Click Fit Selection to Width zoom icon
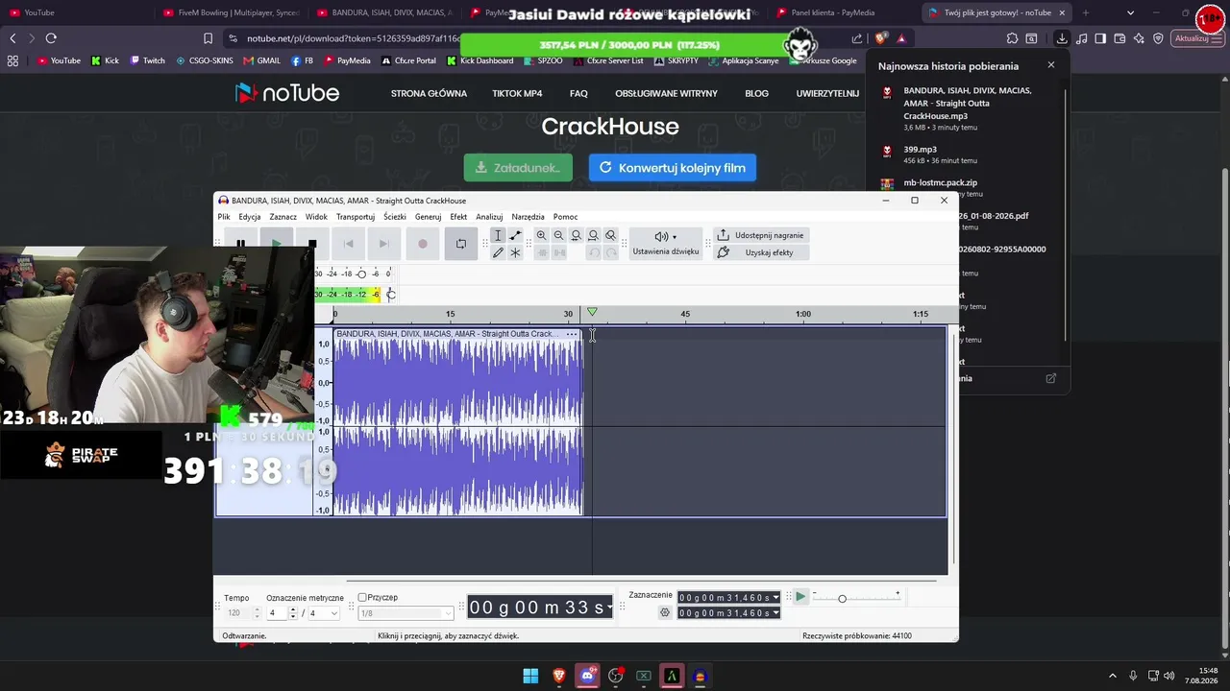 pyautogui.click(x=577, y=235)
